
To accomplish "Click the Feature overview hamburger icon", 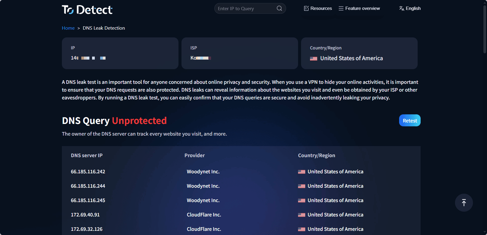I will click(341, 8).
